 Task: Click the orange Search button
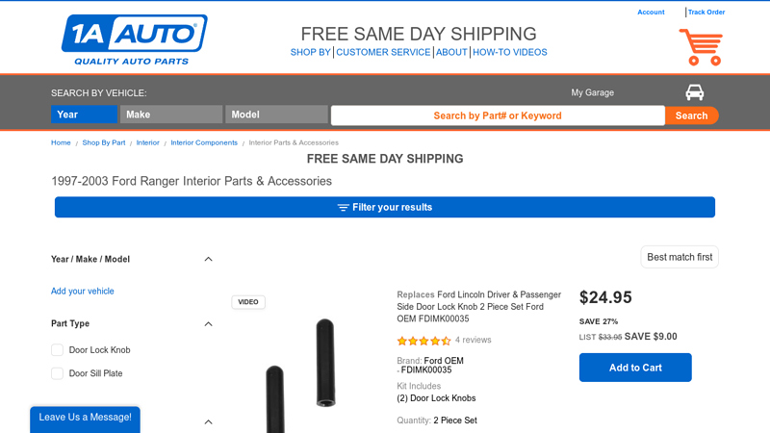point(691,115)
